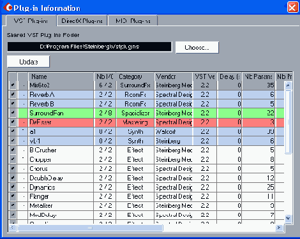Image resolution: width=300 pixels, height=239 pixels.
Task: Click the shared VST plug-ins folder path field
Action: click(x=89, y=47)
